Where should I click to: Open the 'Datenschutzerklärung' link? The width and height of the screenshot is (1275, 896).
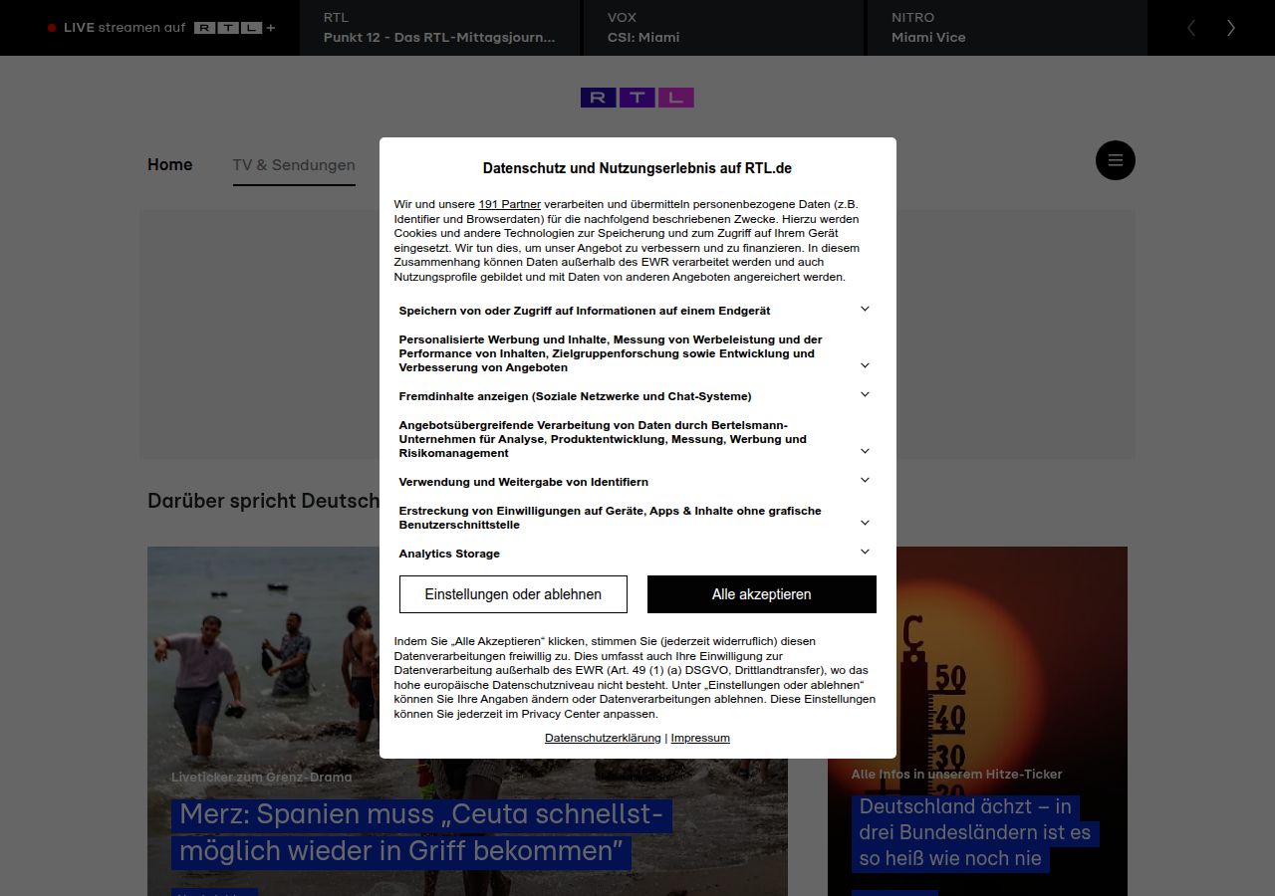603,738
